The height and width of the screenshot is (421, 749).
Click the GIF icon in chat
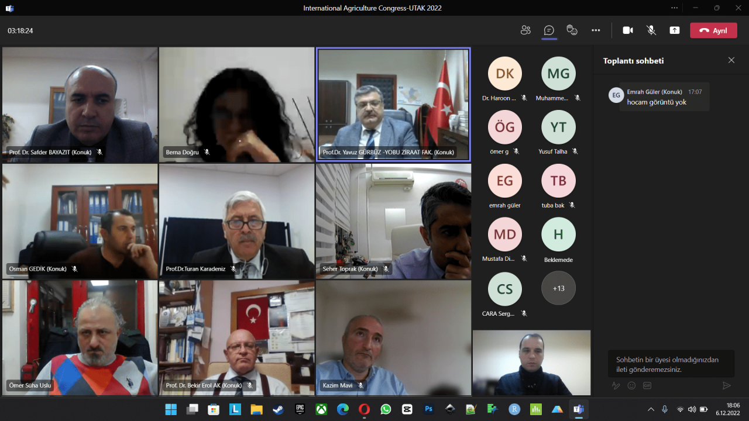tap(647, 385)
